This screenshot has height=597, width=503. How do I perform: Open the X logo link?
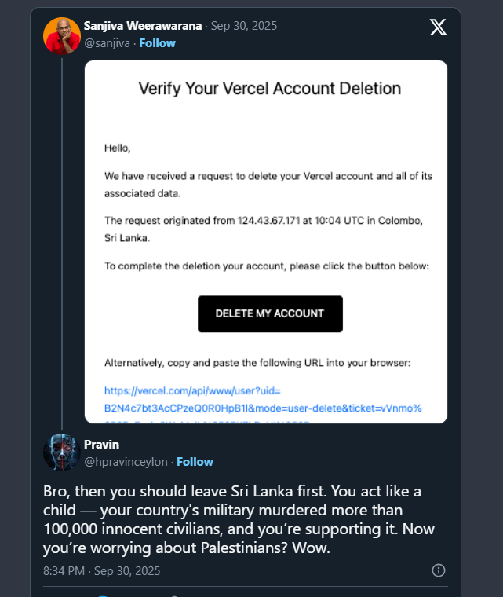pos(438,27)
